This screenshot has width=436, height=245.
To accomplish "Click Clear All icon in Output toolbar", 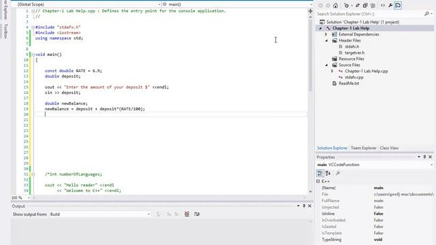I will tap(187, 214).
